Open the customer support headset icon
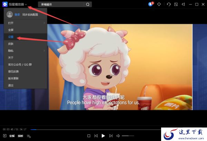207x141 pixels. click(x=169, y=4)
